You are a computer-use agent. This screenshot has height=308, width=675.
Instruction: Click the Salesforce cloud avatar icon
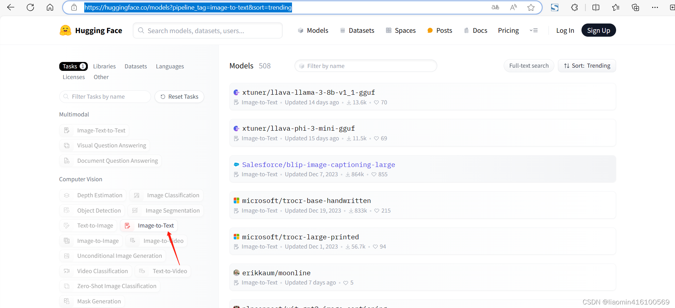(x=236, y=165)
